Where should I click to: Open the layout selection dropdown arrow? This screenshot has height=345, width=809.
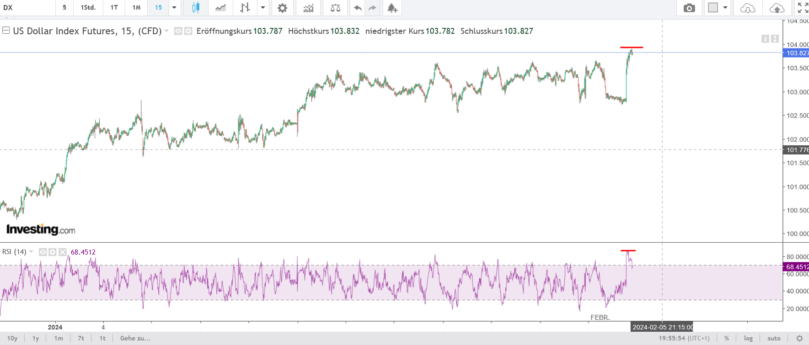725,8
